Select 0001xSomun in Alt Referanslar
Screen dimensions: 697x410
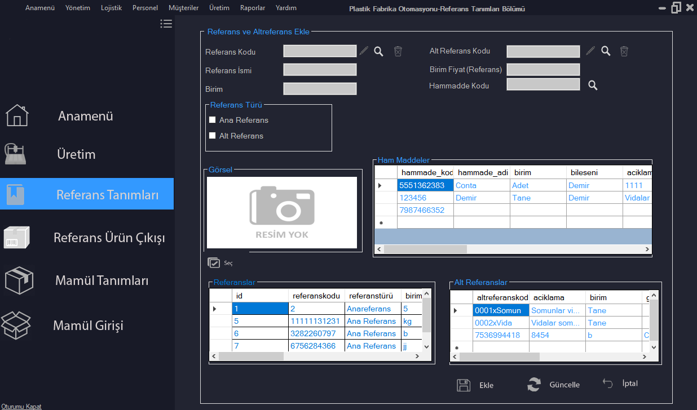[x=501, y=310]
